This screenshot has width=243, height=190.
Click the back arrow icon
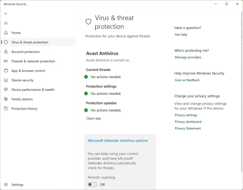point(6,14)
